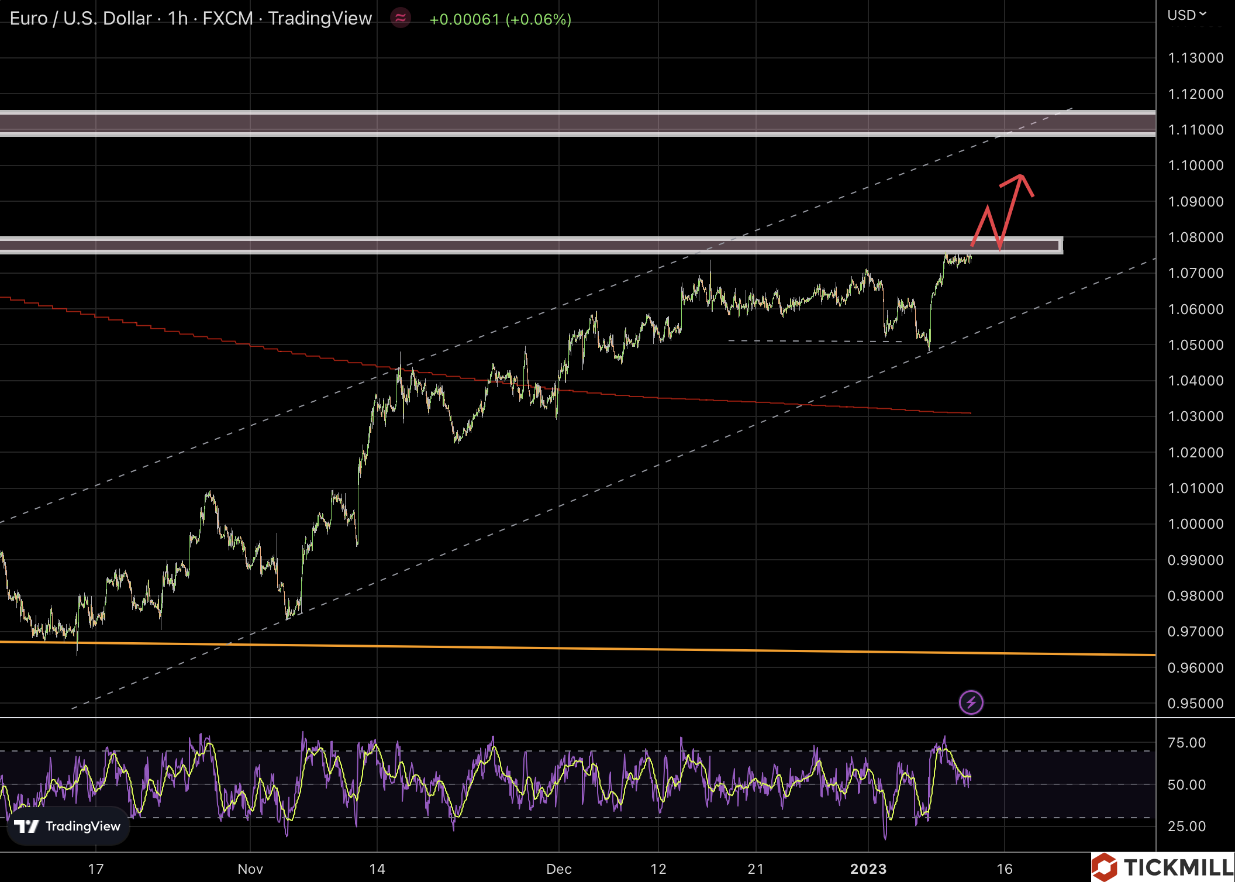Click the 25.00 RSI level label
Screen dimensions: 1235x882
pyautogui.click(x=1186, y=826)
